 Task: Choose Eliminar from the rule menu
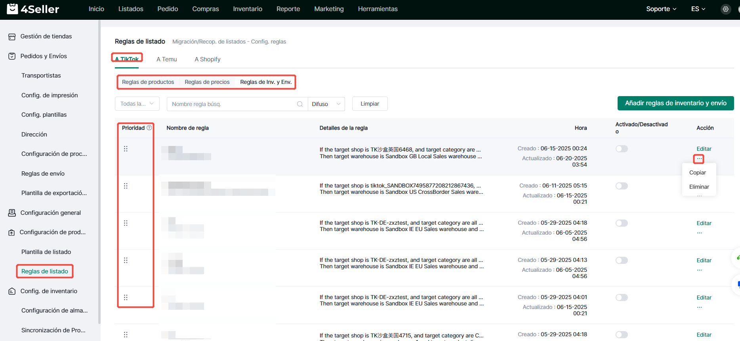[x=699, y=187]
